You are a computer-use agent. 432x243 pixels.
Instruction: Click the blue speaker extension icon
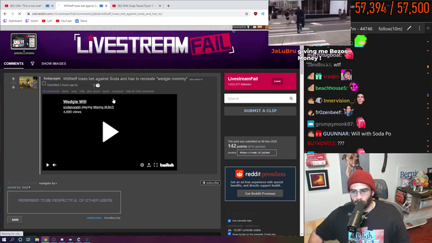click(263, 13)
